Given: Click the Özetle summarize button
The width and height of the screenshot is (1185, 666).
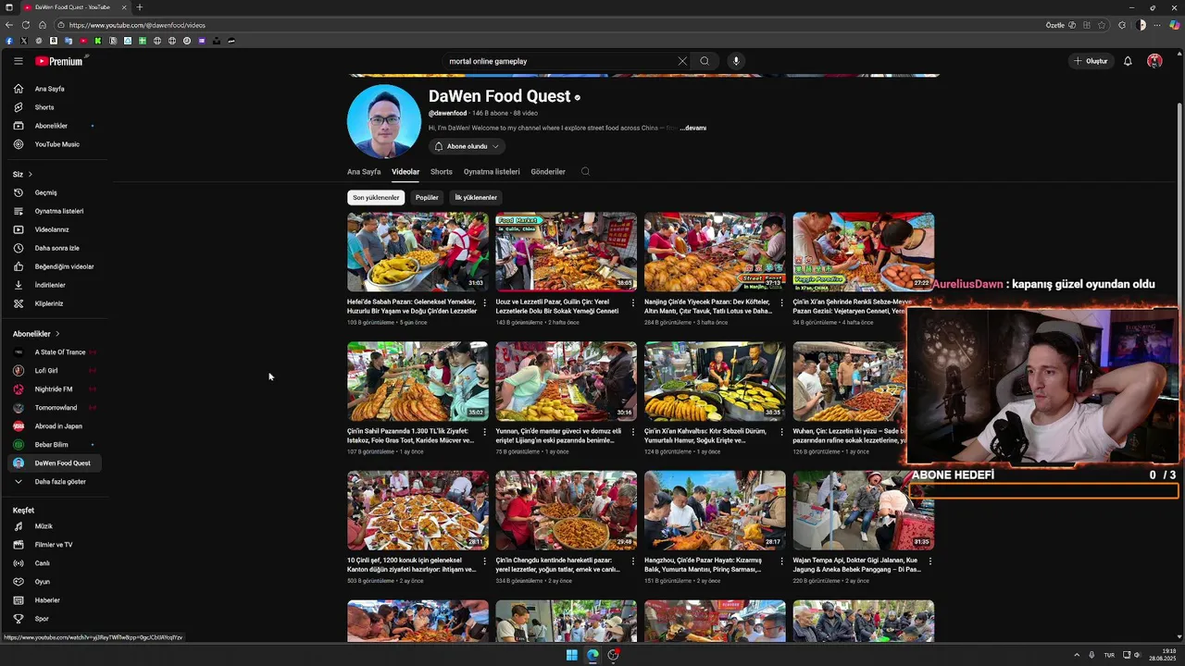Looking at the screenshot, I should click(1061, 25).
